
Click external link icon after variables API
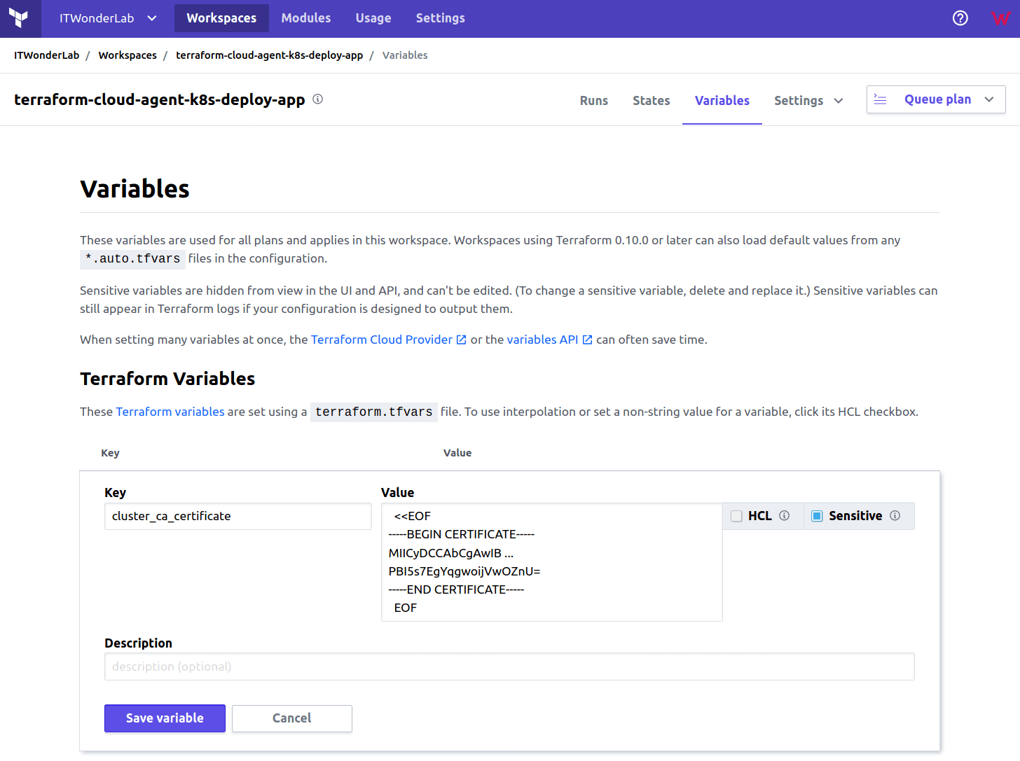[588, 340]
